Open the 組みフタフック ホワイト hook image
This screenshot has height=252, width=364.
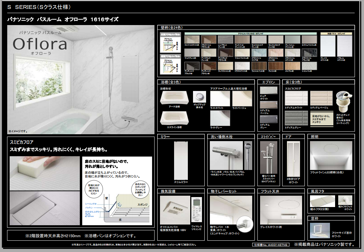tap(345, 200)
